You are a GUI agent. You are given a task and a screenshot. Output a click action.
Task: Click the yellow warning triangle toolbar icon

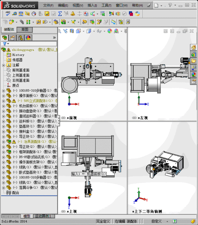(x=73, y=14)
